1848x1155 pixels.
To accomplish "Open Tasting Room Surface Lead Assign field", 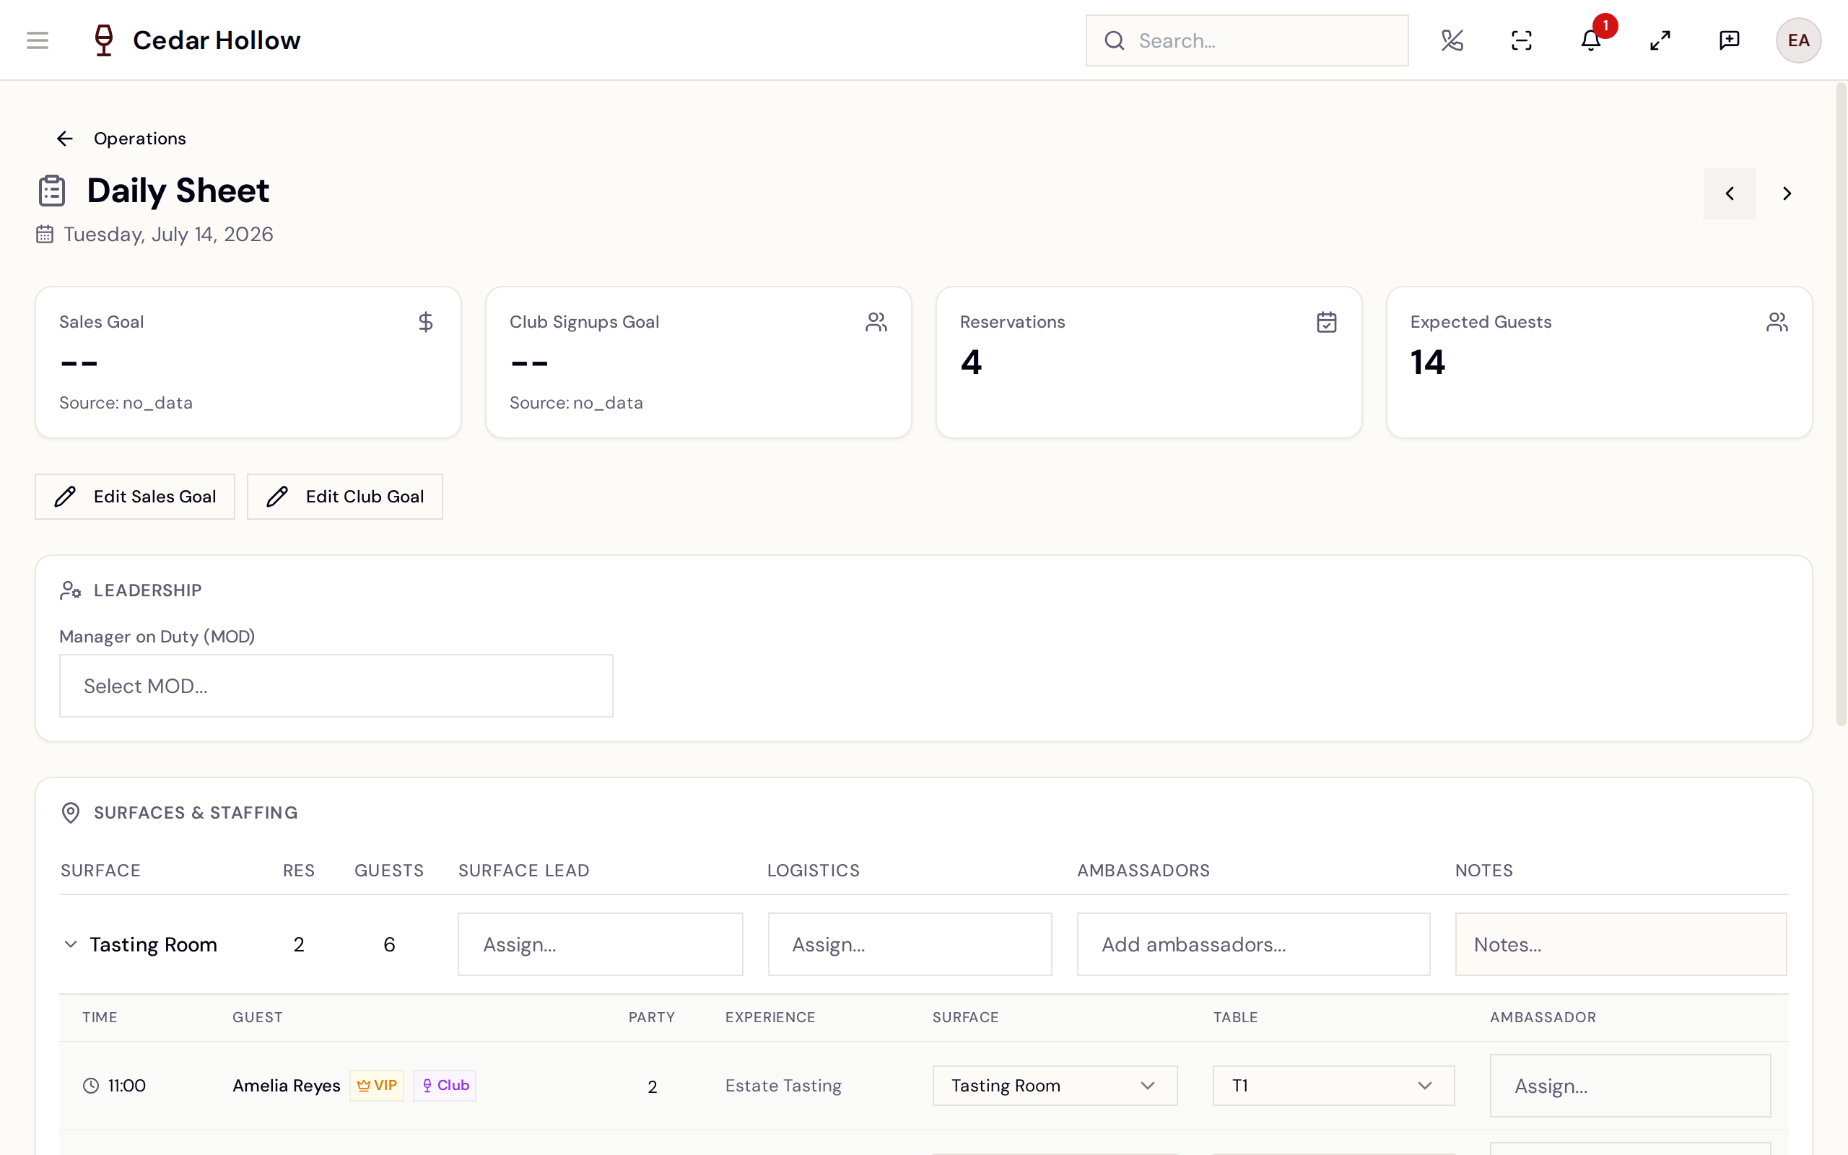I will click(600, 944).
